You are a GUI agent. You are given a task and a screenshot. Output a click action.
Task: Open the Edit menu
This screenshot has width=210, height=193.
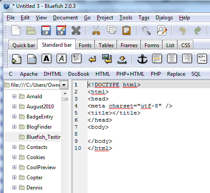click(x=25, y=18)
